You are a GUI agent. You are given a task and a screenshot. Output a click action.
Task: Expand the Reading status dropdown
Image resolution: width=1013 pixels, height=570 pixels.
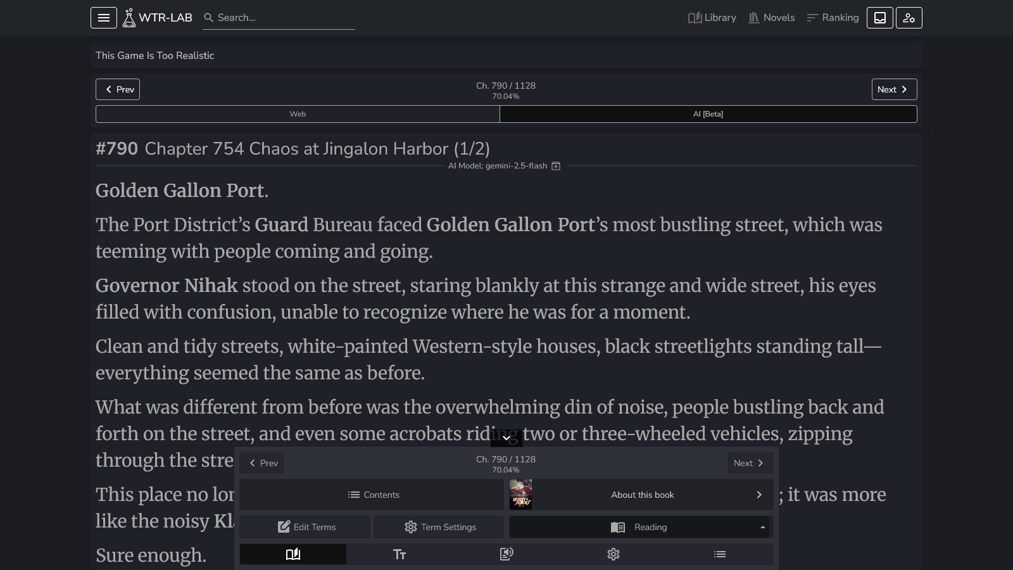(639, 527)
